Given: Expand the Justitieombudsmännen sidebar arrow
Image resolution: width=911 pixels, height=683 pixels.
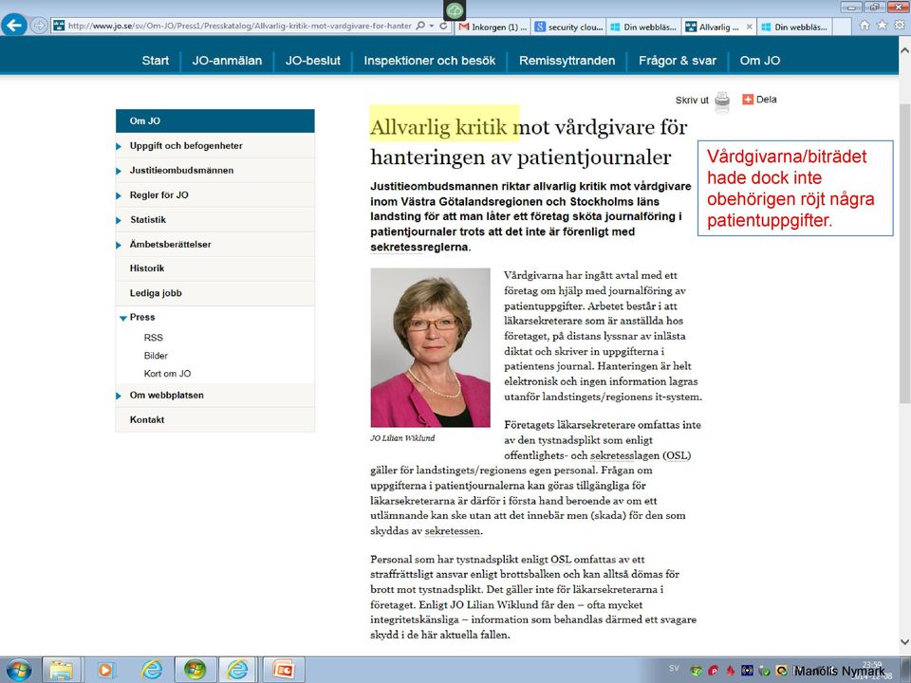Looking at the screenshot, I should pos(120,171).
